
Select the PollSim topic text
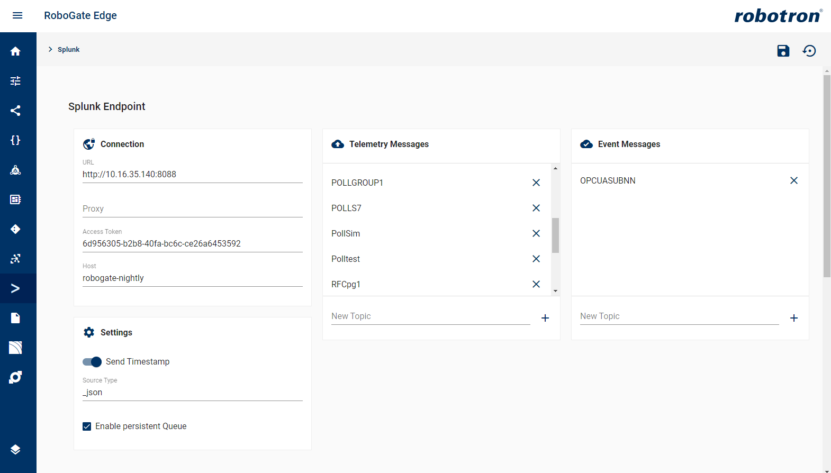tap(346, 233)
